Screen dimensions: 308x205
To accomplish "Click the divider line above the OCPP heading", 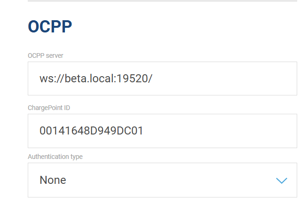I will click(x=162, y=1).
